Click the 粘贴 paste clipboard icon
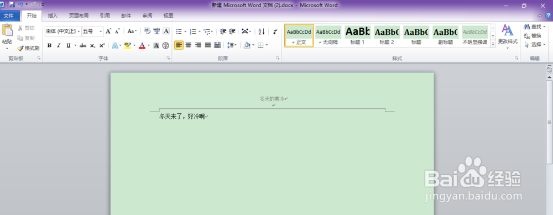The image size is (553, 215). click(x=7, y=30)
